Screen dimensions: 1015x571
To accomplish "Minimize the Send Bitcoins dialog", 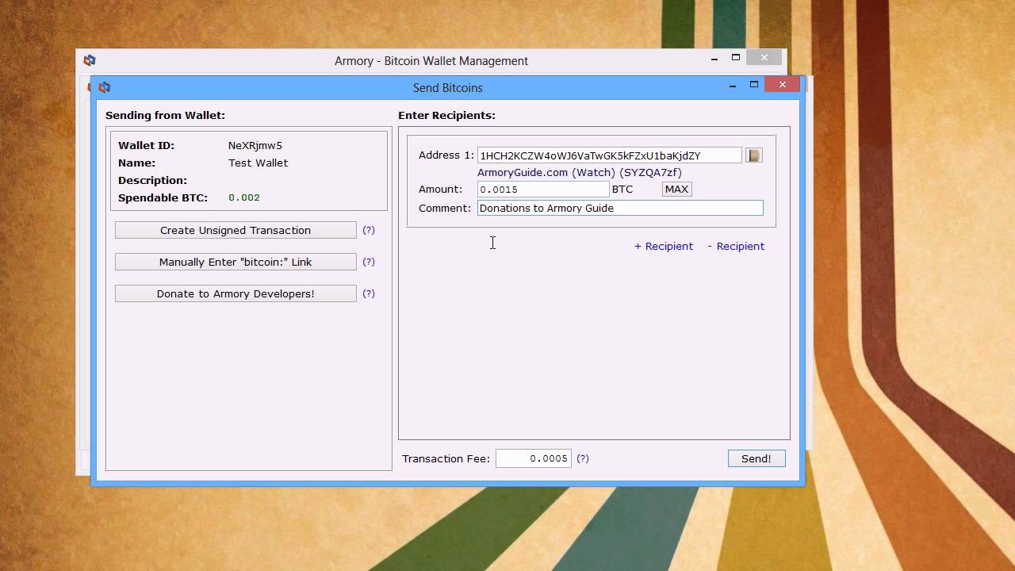I will pyautogui.click(x=732, y=85).
